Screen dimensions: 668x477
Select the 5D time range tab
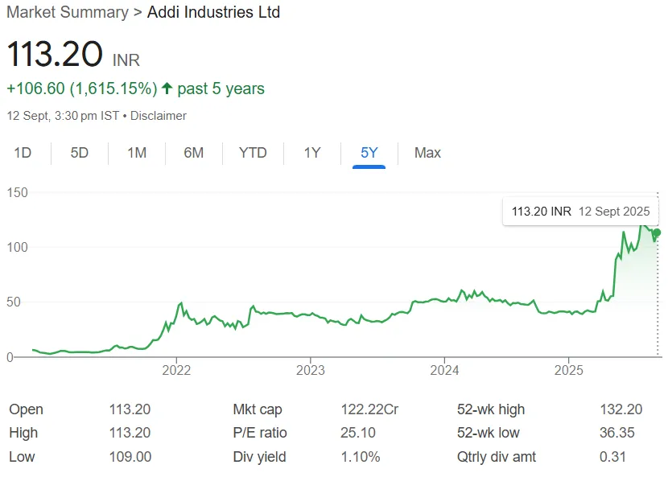(x=80, y=153)
